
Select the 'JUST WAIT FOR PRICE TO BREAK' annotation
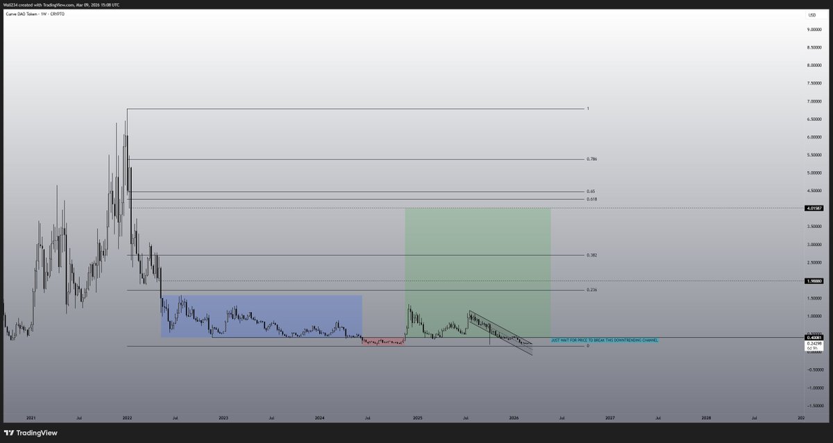pyautogui.click(x=604, y=340)
